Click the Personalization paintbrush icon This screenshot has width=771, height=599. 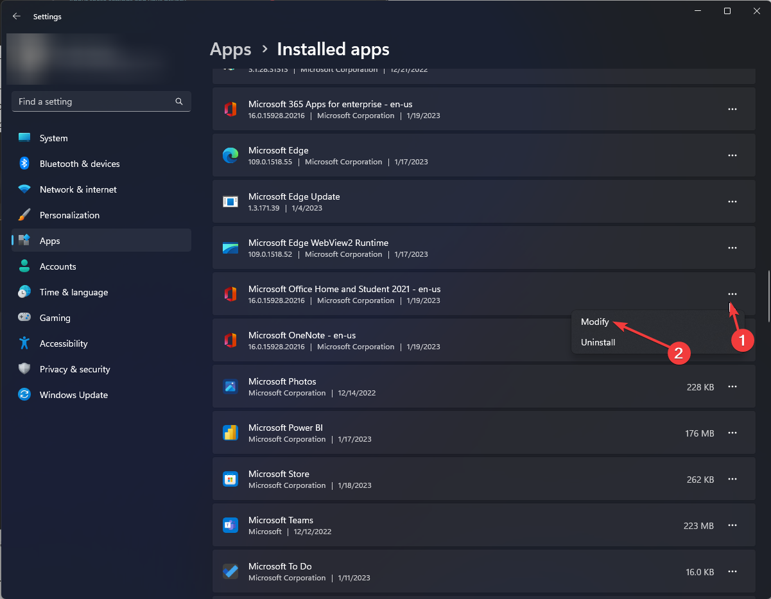pyautogui.click(x=24, y=215)
